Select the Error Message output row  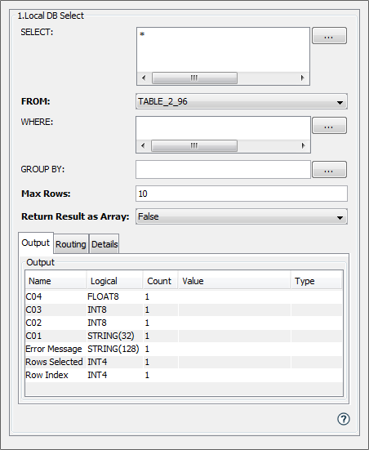click(184, 349)
